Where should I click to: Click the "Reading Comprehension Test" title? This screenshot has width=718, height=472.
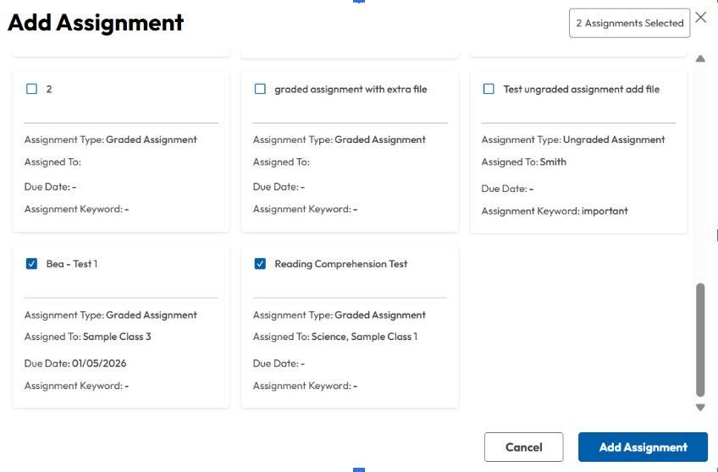coord(340,264)
